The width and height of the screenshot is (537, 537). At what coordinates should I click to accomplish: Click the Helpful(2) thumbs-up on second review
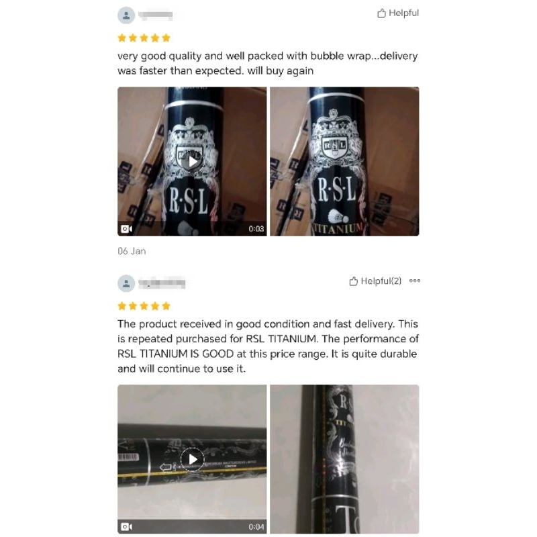[375, 281]
